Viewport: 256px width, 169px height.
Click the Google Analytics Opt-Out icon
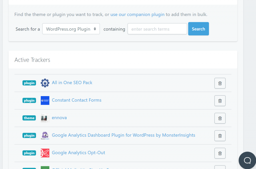tap(45, 153)
